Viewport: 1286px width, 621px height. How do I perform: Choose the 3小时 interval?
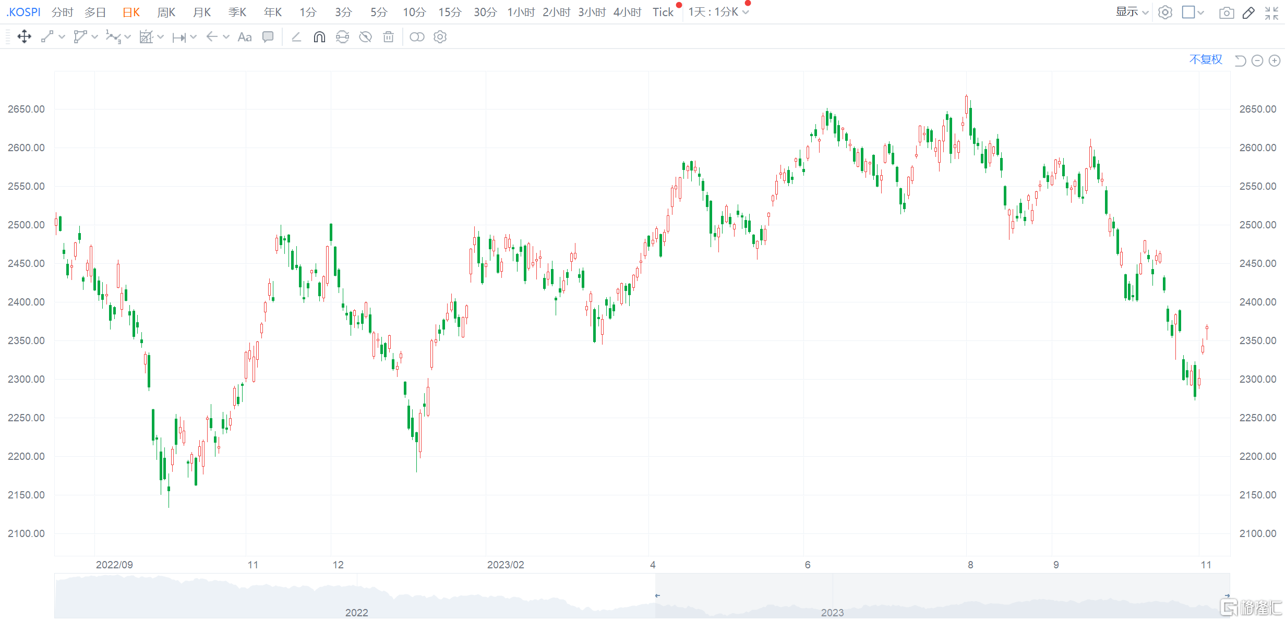click(592, 12)
